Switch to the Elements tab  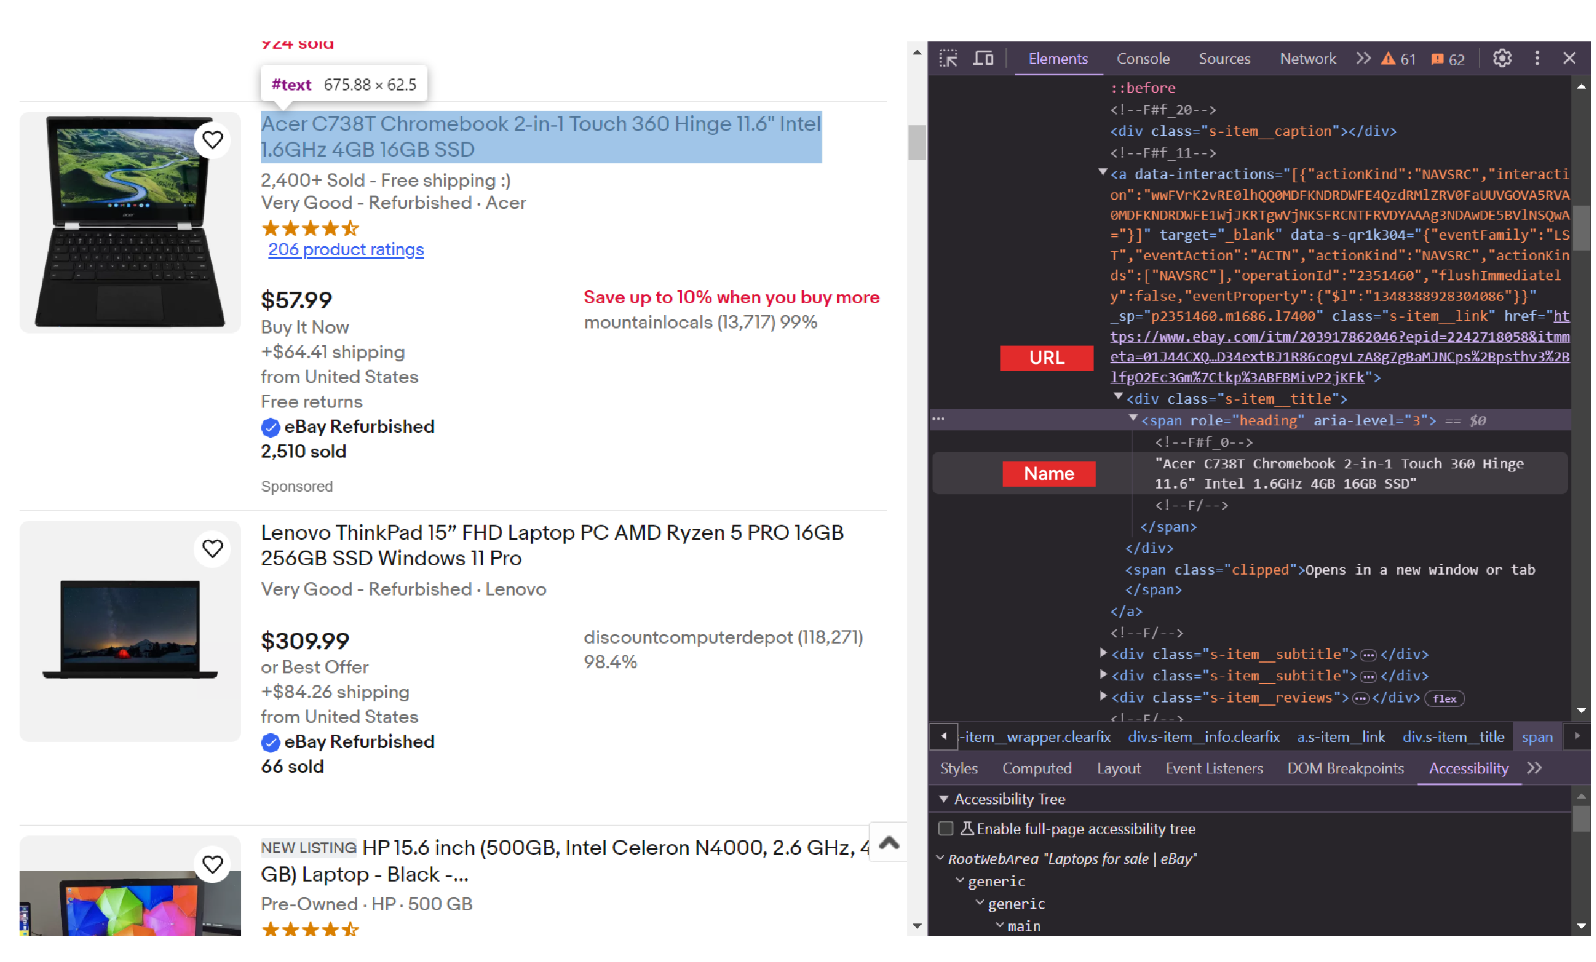click(1058, 58)
